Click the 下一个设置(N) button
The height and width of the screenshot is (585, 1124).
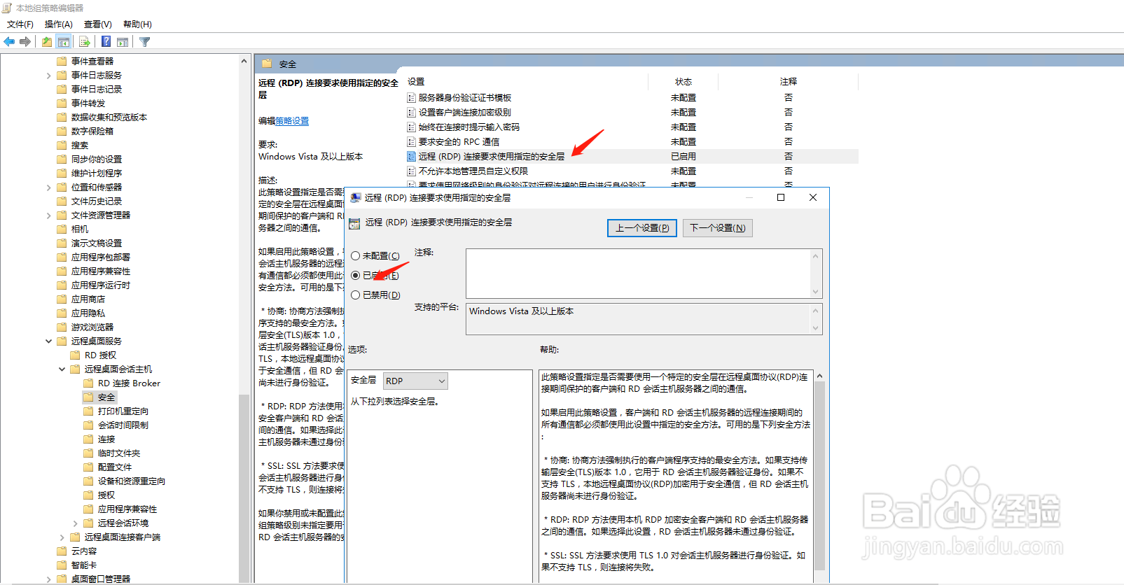tap(718, 228)
